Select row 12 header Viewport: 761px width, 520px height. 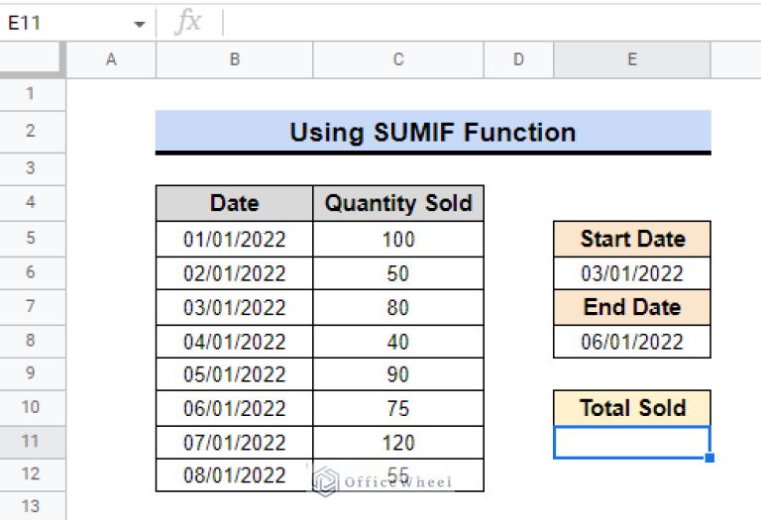coord(32,474)
